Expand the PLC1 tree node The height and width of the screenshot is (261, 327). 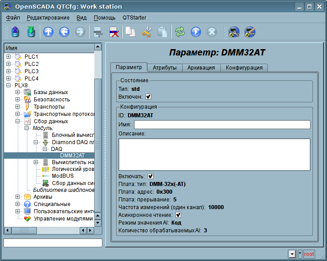9,56
